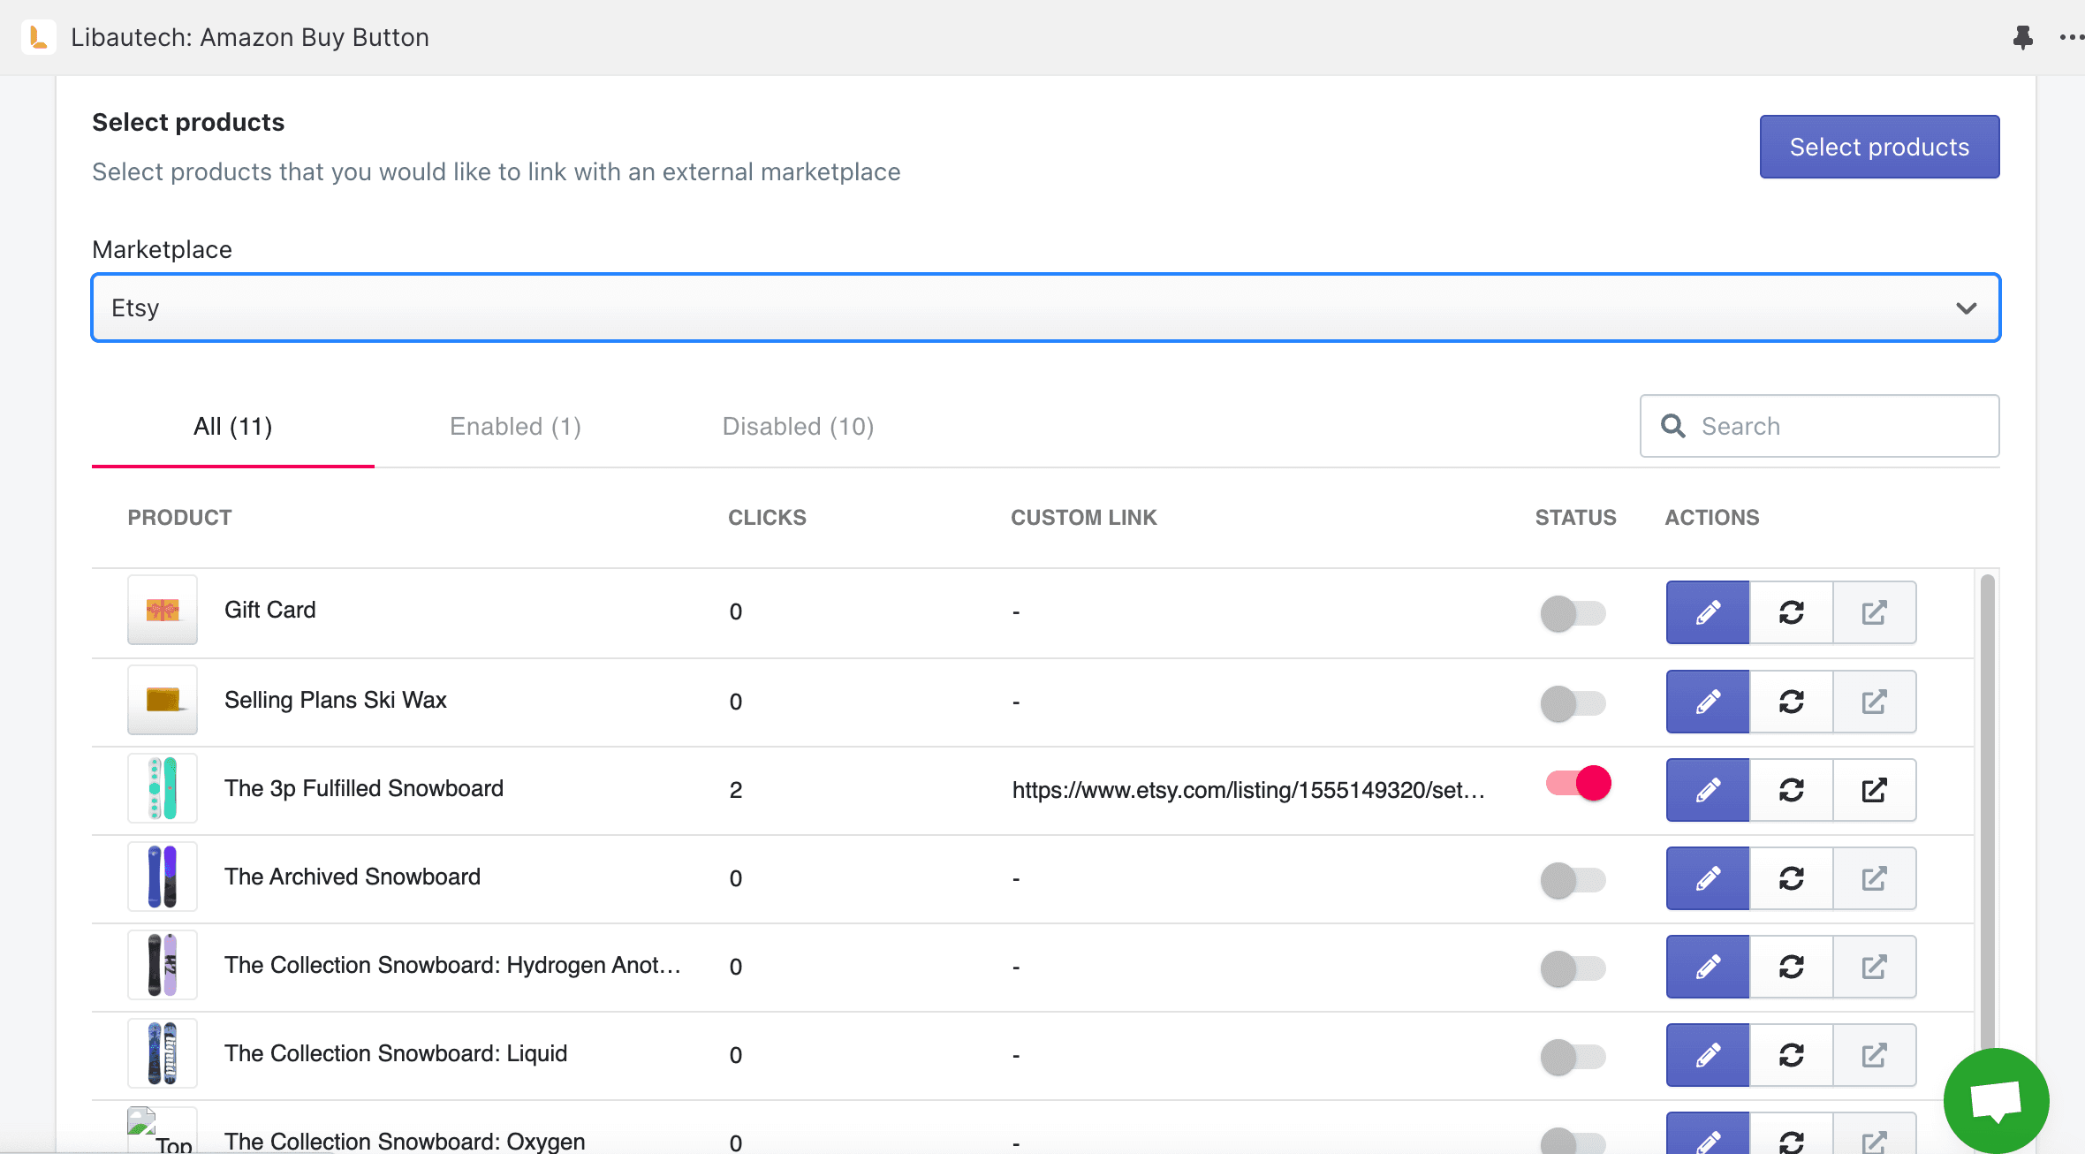Click The Archived Snowboard name
This screenshot has height=1154, width=2085.
point(353,877)
